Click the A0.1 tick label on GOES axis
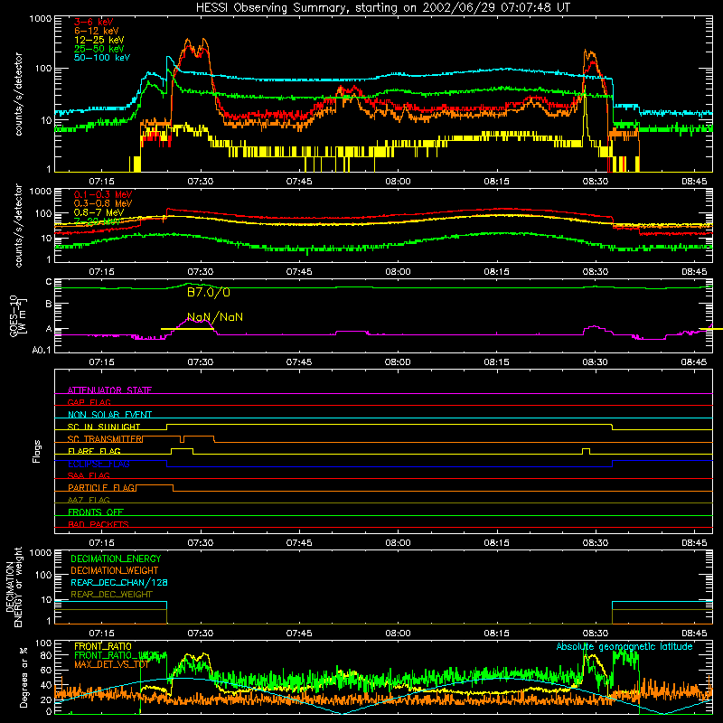723x723 pixels. (41, 351)
